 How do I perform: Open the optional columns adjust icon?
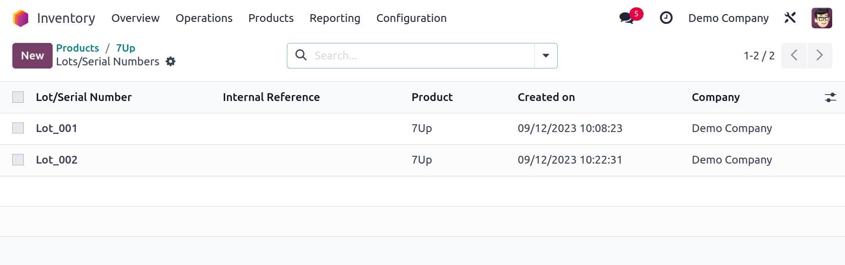[830, 97]
